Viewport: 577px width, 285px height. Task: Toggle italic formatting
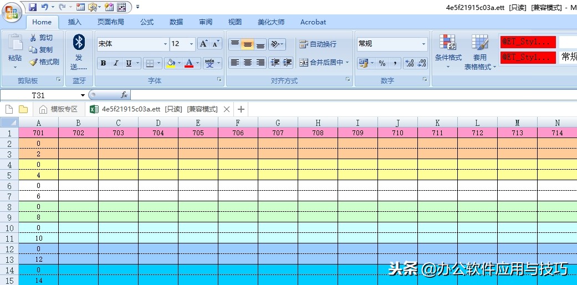tap(116, 63)
